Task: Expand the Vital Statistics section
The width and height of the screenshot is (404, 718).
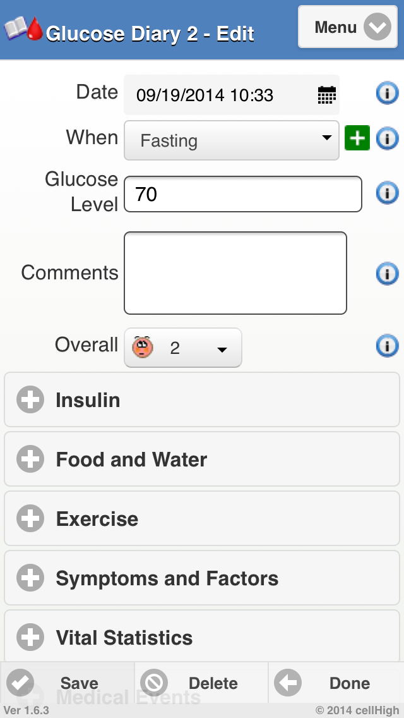Action: [202, 637]
